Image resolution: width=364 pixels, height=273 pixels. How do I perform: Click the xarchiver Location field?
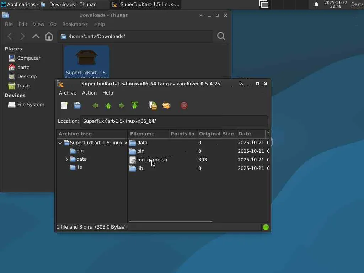tap(174, 121)
